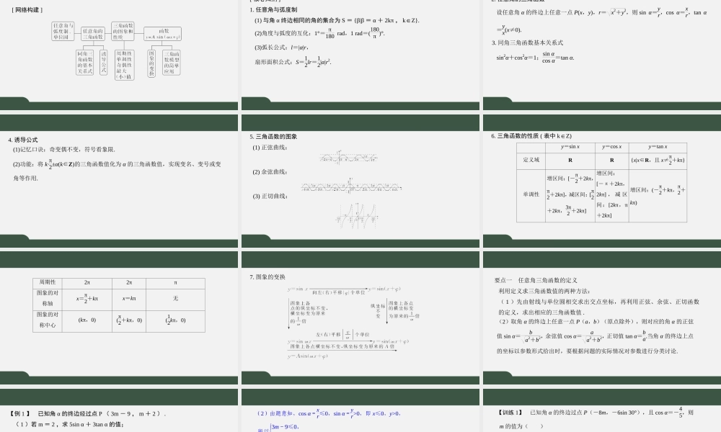Image resolution: width=721 pixels, height=432 pixels.
Task: Click the 图象的变换 box in concept map
Action: click(x=151, y=63)
